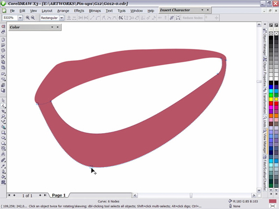The height and width of the screenshot is (209, 279).
Task: Close the Insert Character docker
Action: pos(208,10)
